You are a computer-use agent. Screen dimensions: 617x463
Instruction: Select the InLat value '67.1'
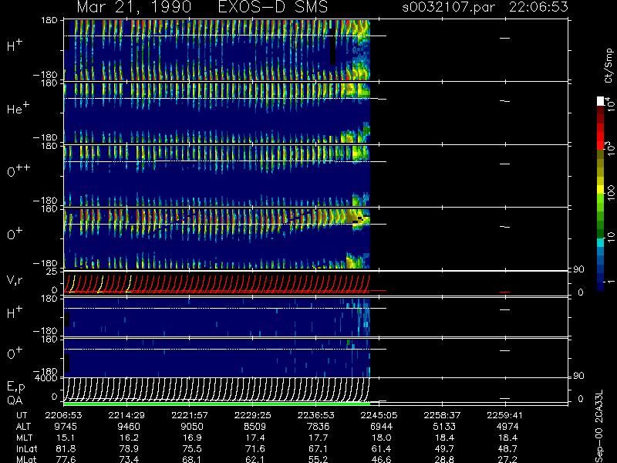click(x=318, y=449)
